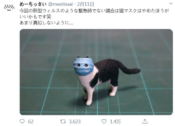Click the like count 1.4万

click(115, 121)
